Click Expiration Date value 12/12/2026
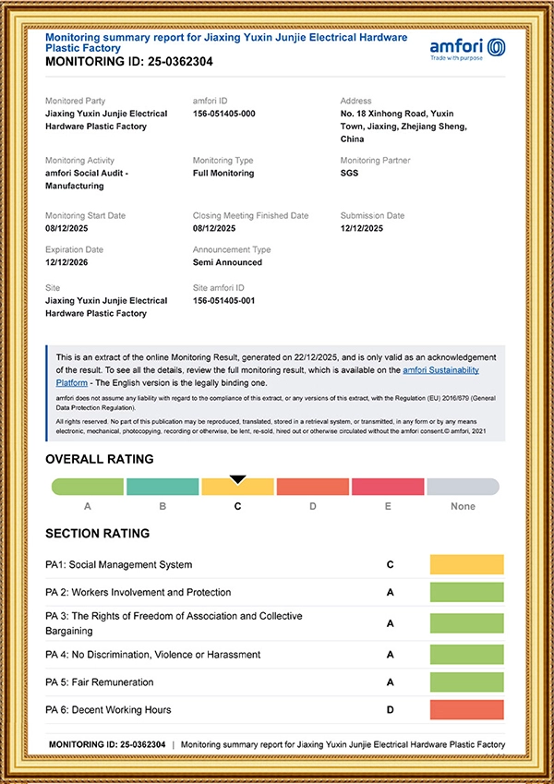 point(66,262)
